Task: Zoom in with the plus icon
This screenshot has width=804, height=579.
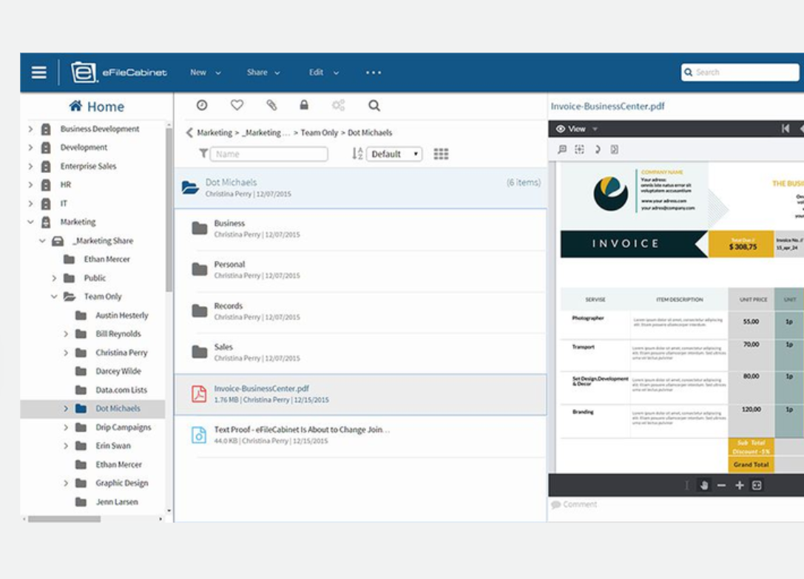Action: tap(740, 485)
